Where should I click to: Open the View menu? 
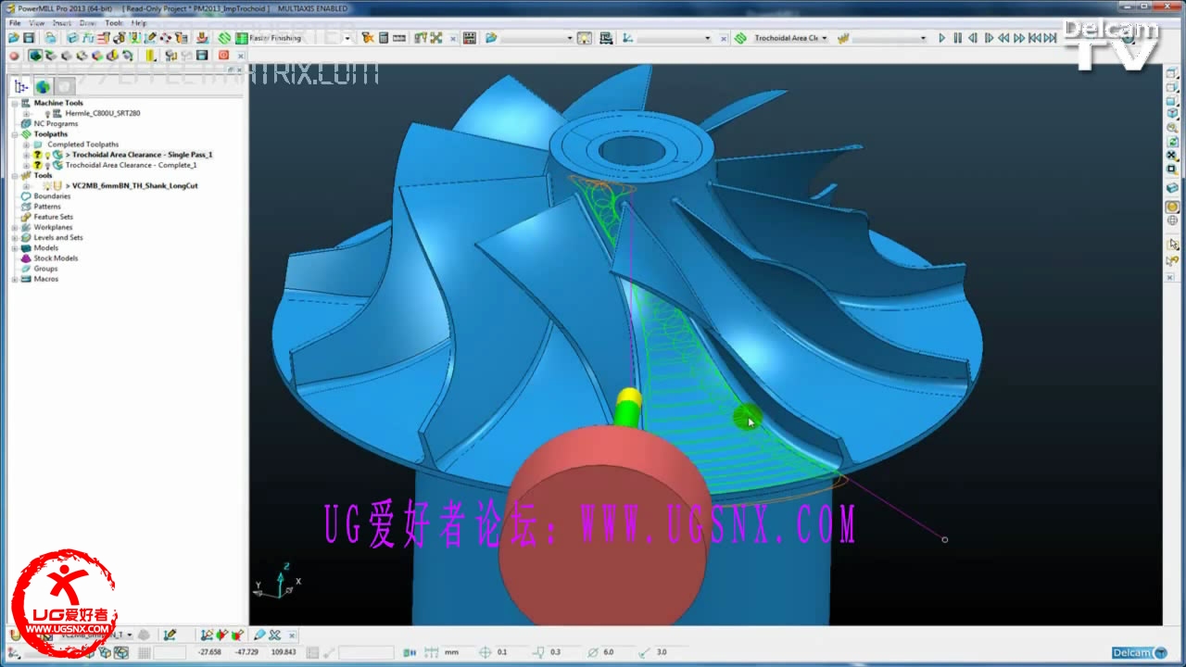[x=37, y=22]
